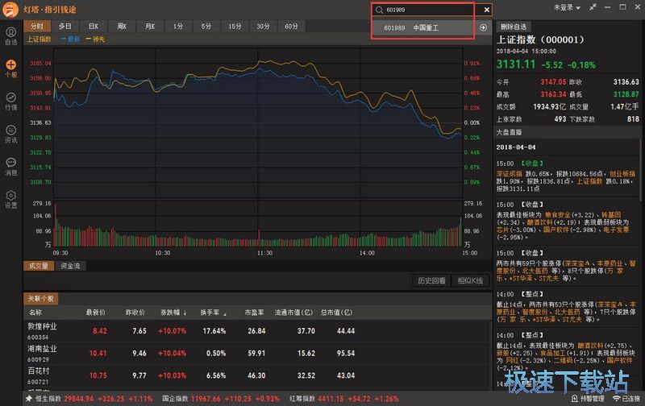645x406 pixels.
Task: Add 中国重工 to watchlist with plus icon
Action: pyautogui.click(x=483, y=27)
